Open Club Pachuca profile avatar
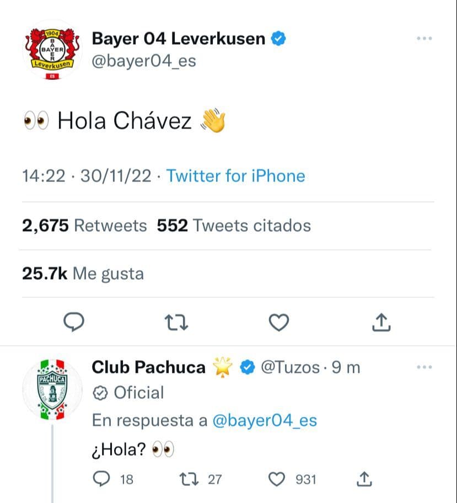This screenshot has width=457, height=503. 51,389
